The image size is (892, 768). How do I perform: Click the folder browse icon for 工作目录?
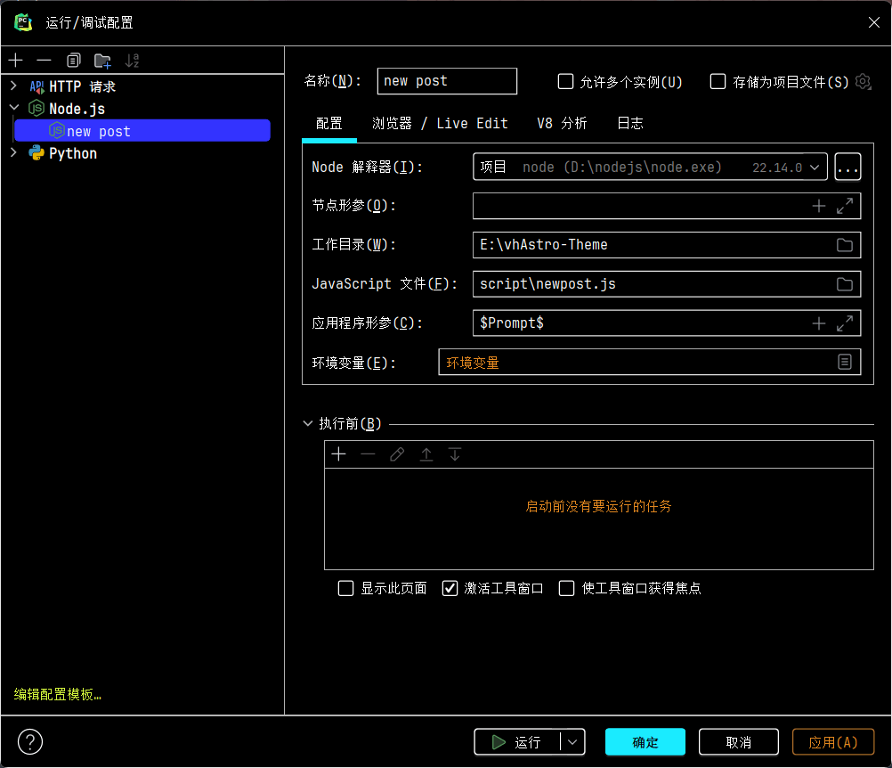(x=845, y=245)
